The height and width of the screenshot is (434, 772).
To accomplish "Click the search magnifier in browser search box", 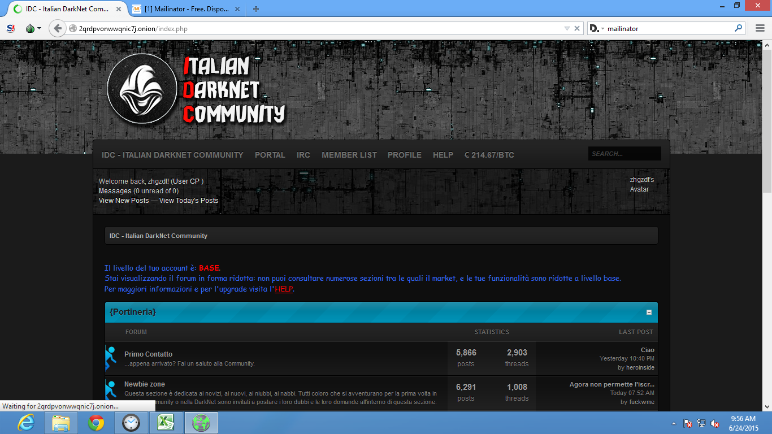I will pyautogui.click(x=738, y=28).
